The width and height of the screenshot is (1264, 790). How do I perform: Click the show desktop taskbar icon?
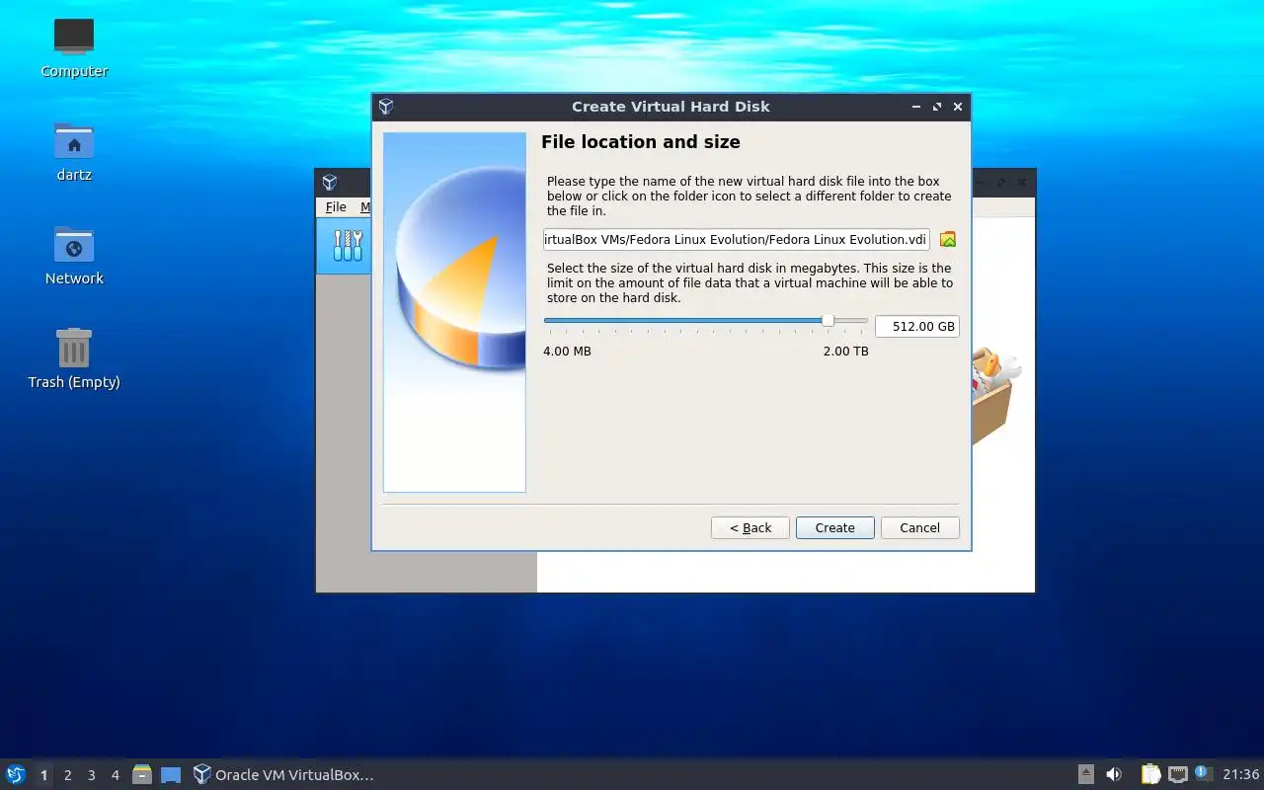tap(171, 775)
